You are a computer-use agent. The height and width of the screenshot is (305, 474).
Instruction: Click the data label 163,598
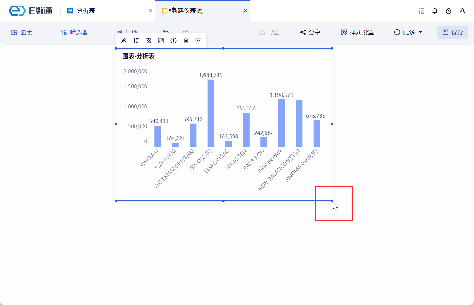pos(229,137)
